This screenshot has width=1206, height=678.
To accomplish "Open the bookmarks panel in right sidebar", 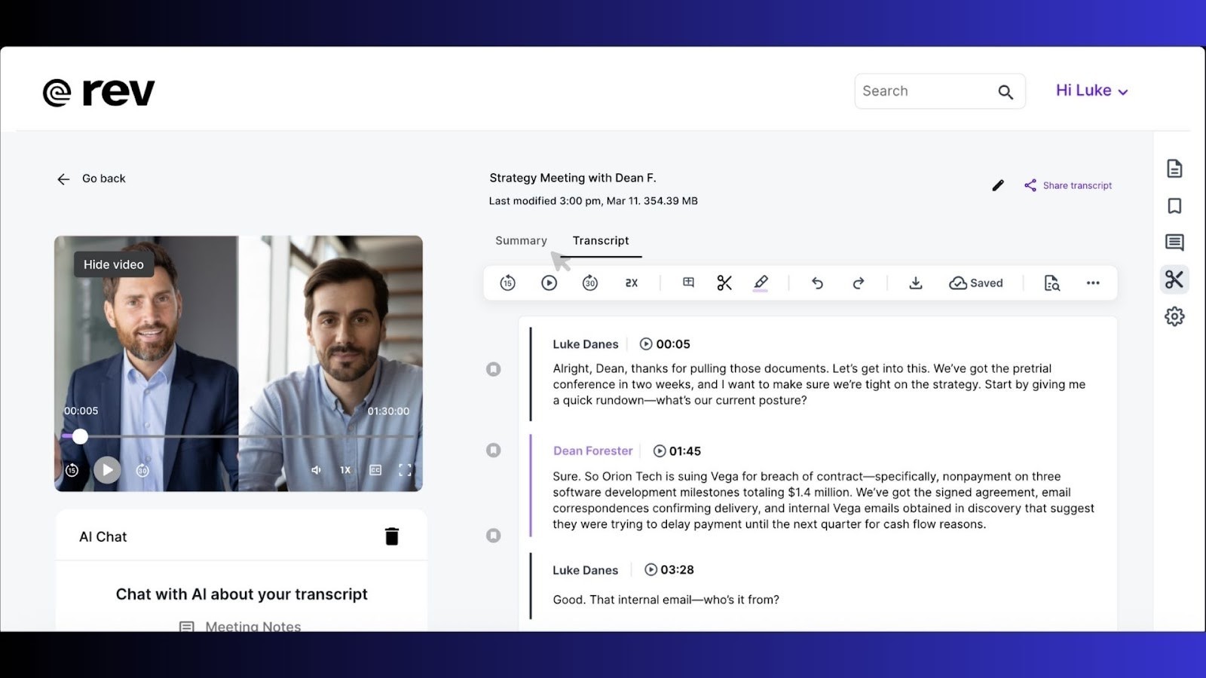I will tap(1174, 205).
